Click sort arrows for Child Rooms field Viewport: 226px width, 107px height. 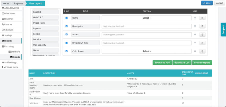[195, 51]
